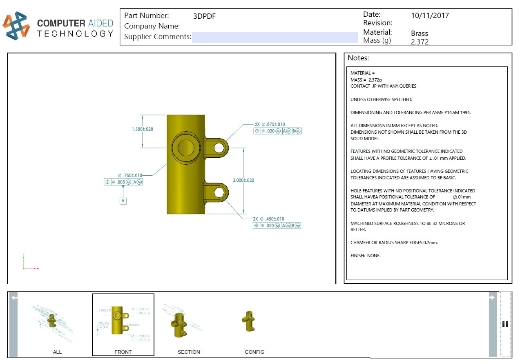Click the right arrow of the view carousel

point(493,325)
